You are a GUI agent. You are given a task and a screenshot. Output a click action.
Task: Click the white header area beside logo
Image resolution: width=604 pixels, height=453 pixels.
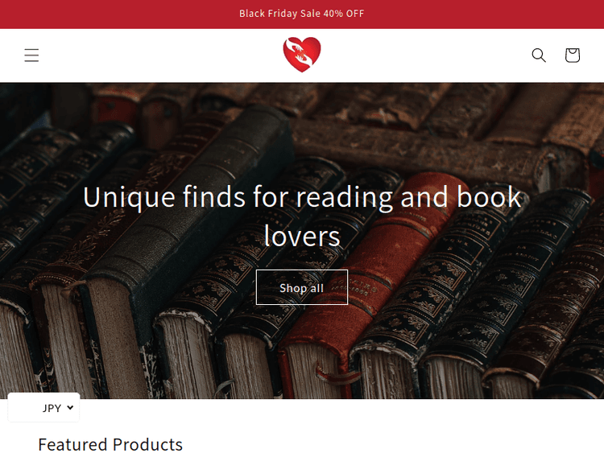pos(424,55)
